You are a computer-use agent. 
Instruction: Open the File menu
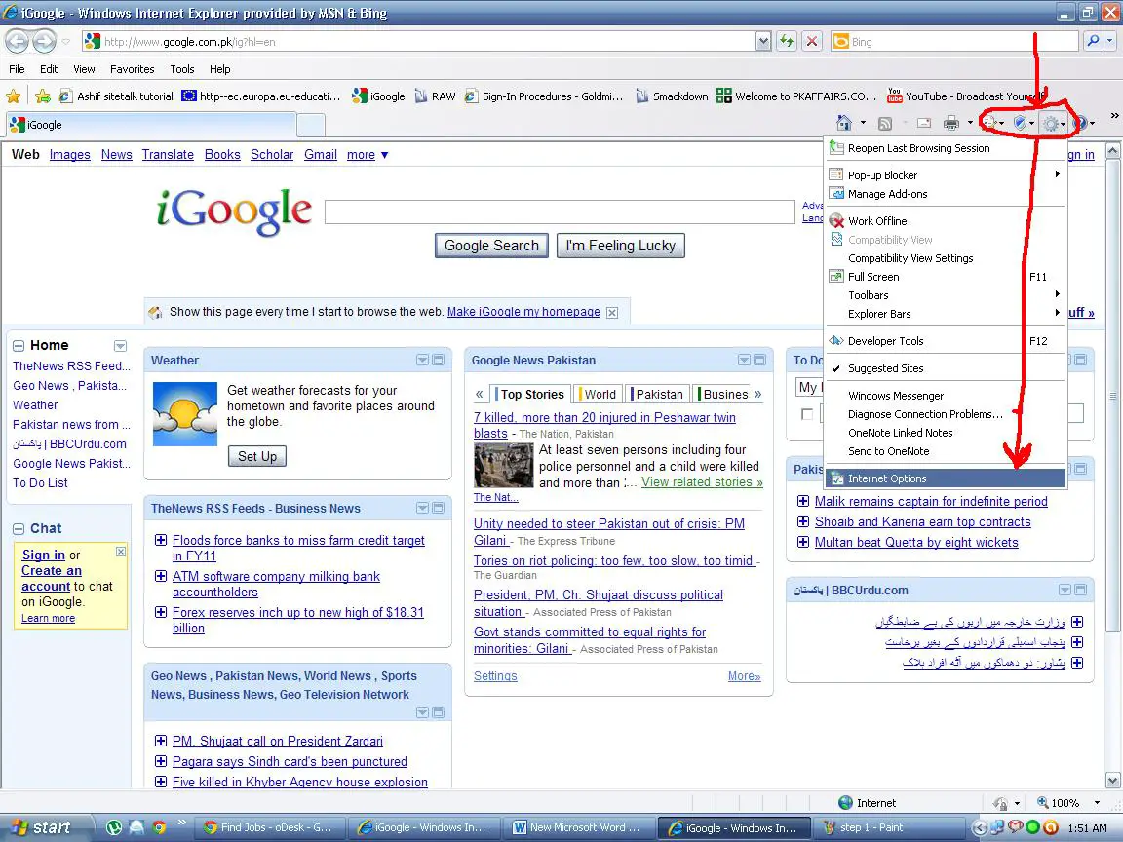pos(17,69)
